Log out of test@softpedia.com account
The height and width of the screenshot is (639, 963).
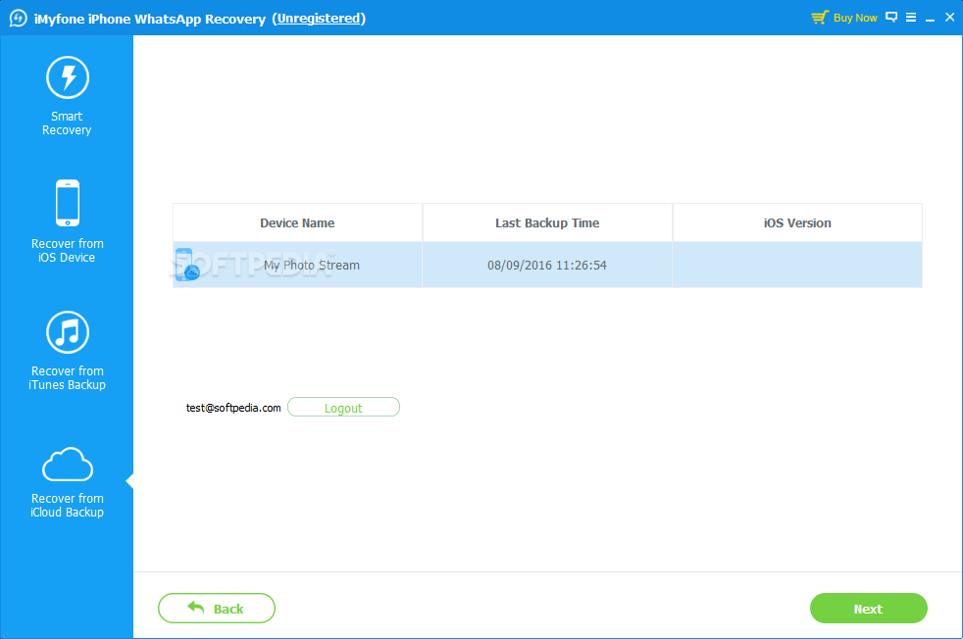[x=343, y=407]
